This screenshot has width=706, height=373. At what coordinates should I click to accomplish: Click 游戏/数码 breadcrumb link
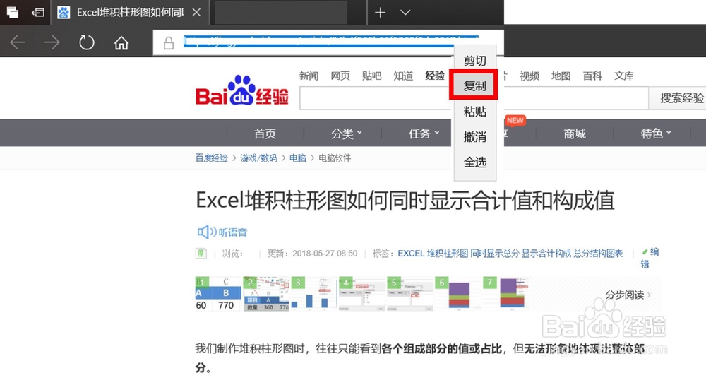pyautogui.click(x=259, y=158)
